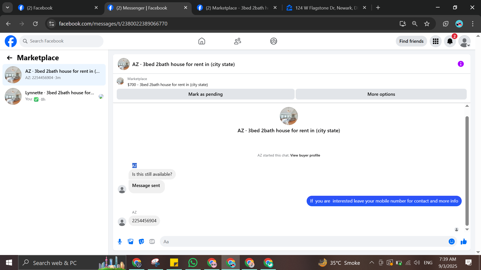
Task: Open the GIF picker icon
Action: click(x=152, y=241)
